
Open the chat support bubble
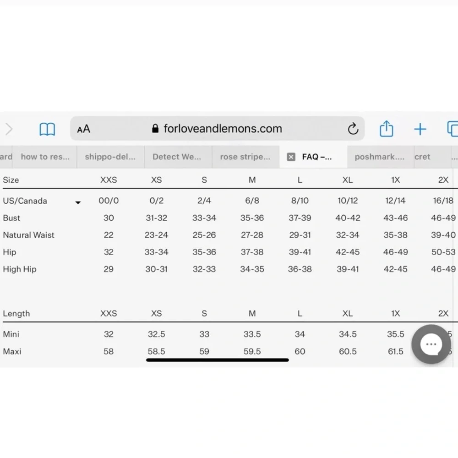tap(431, 344)
